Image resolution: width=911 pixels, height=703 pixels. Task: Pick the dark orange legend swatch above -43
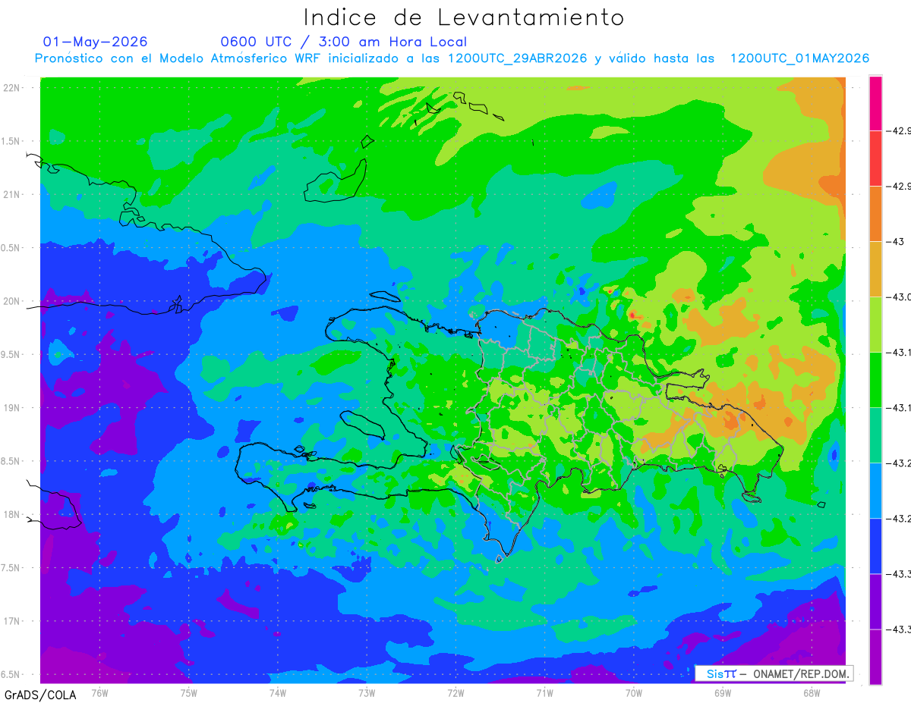875,214
